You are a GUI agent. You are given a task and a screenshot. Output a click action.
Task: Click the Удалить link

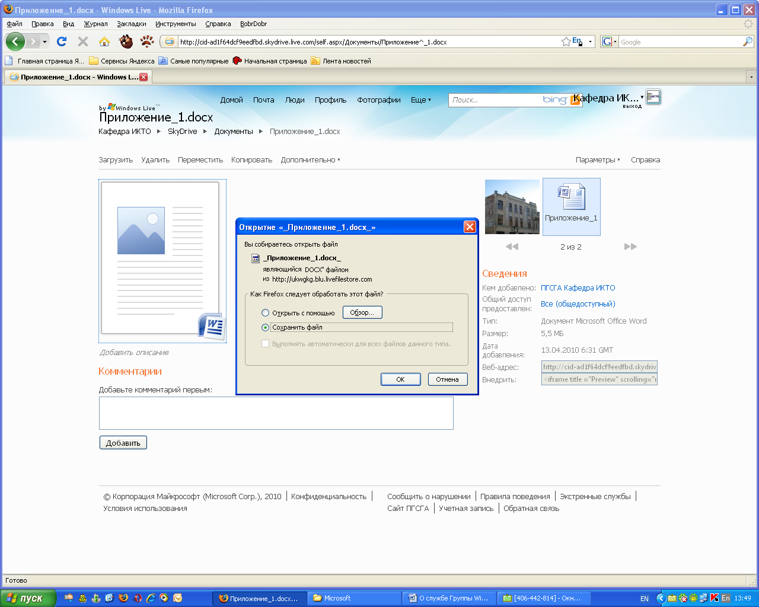click(155, 160)
